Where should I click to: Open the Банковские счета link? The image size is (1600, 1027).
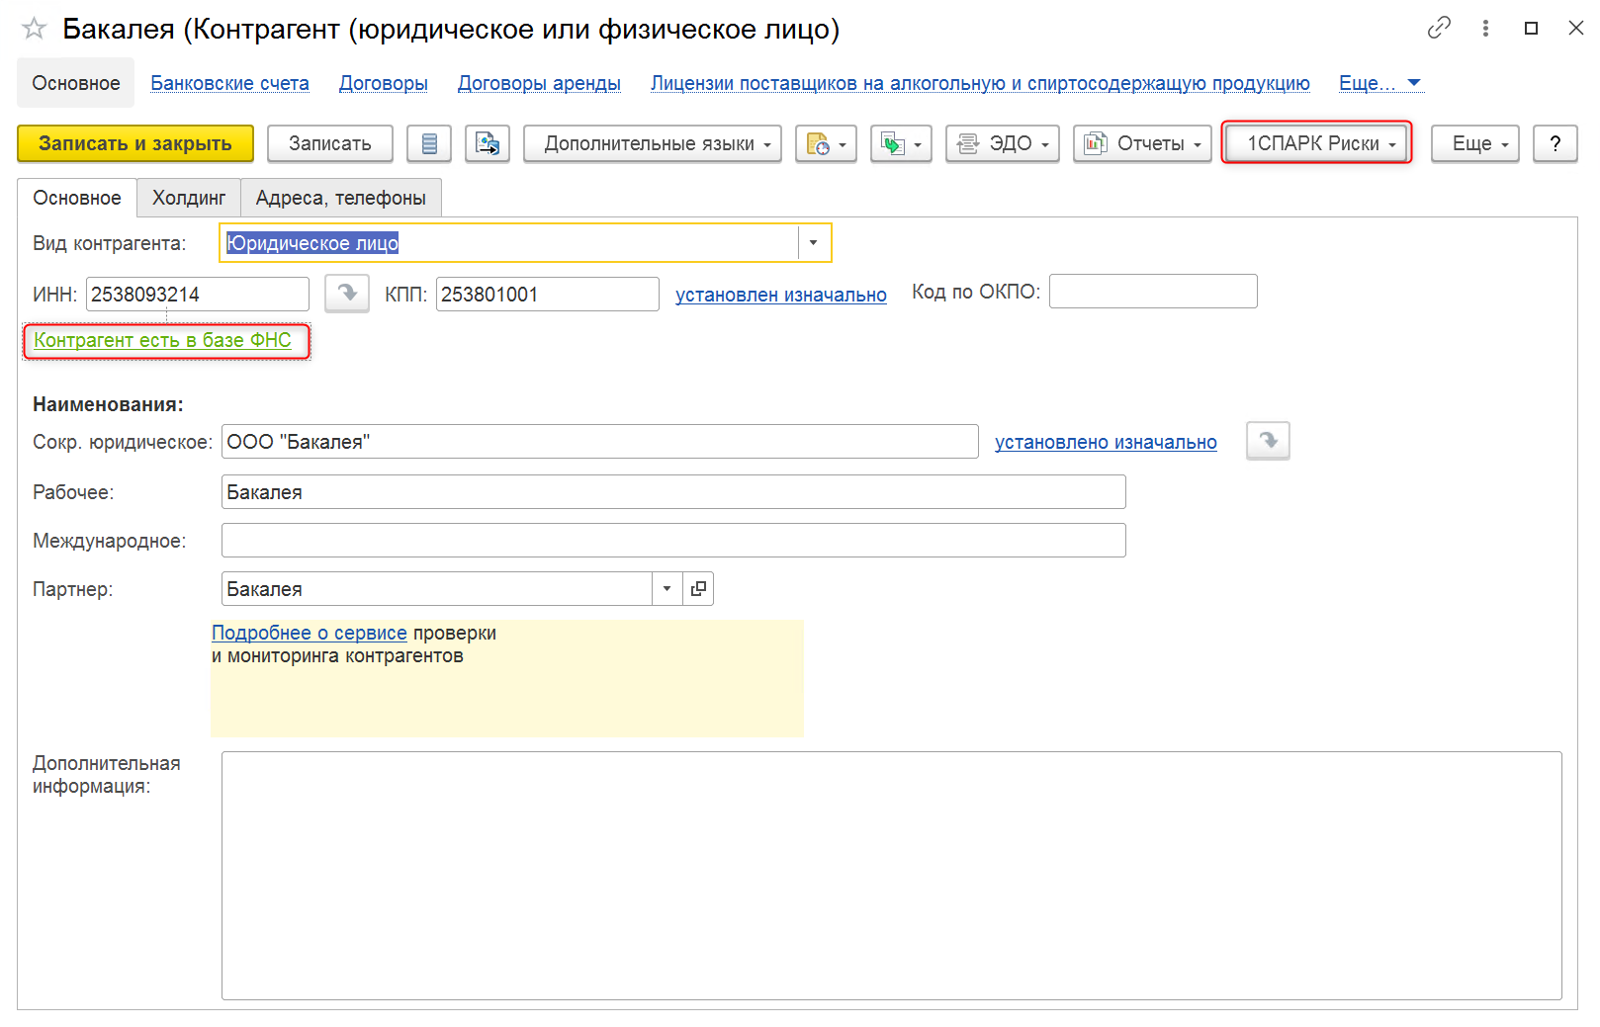pos(229,83)
